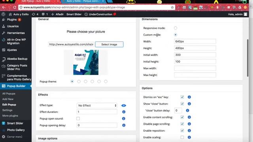Screen dimensions: 253x142
Task: Open Add New popup submenu
Action: click(8, 99)
